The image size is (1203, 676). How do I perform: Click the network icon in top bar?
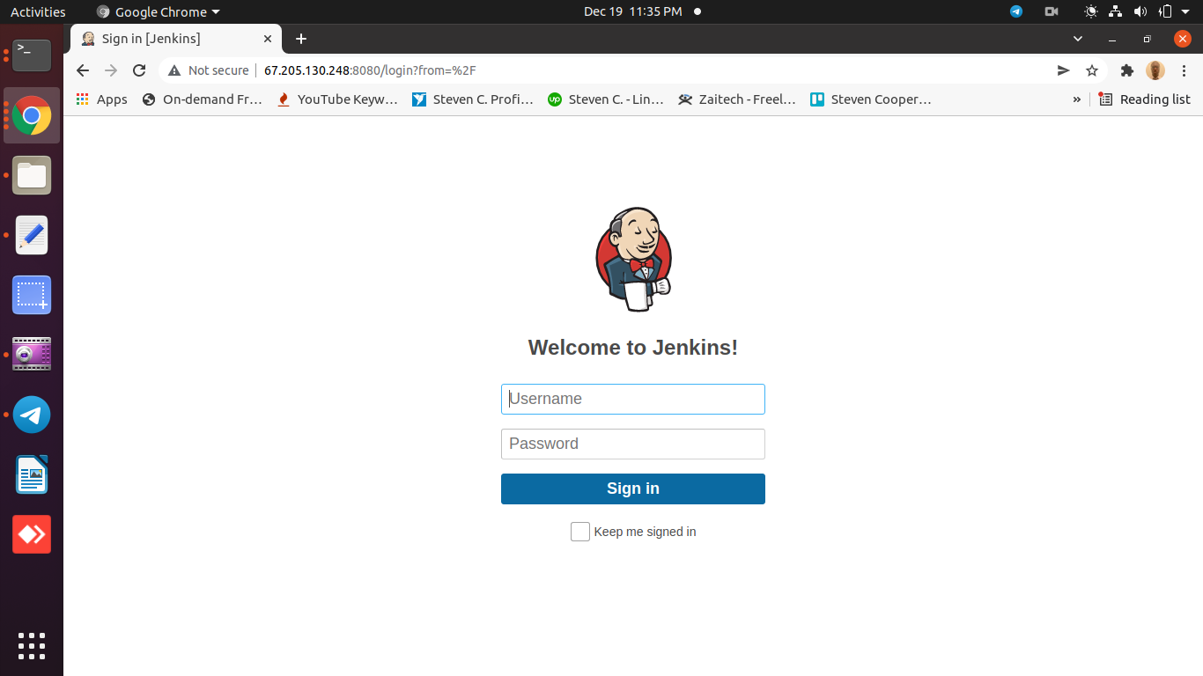point(1116,11)
